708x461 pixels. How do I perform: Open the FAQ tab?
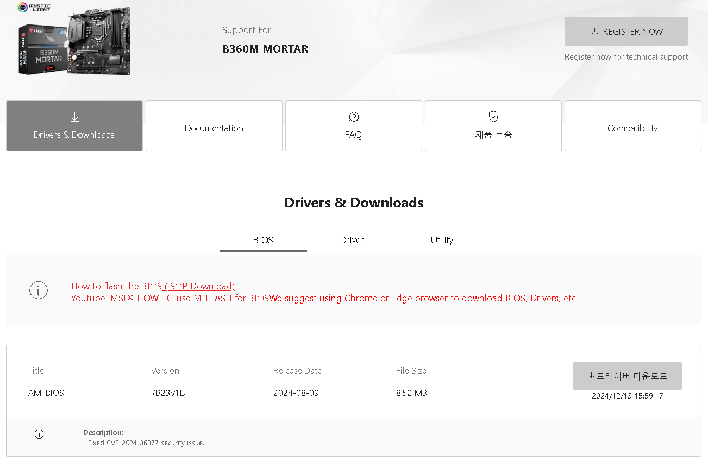coord(354,126)
